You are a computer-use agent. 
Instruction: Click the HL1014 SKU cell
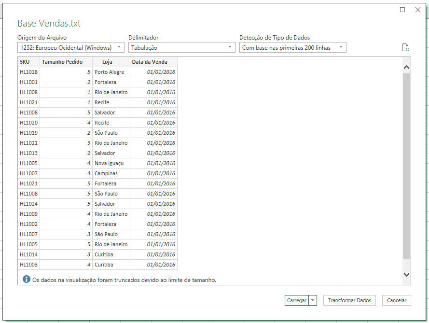tap(29, 254)
